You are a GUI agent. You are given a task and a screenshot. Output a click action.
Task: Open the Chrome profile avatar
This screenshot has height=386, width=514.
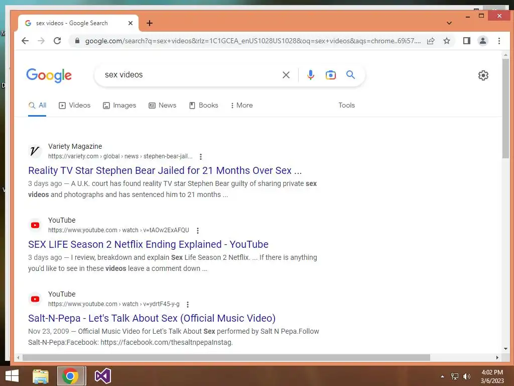pyautogui.click(x=483, y=41)
